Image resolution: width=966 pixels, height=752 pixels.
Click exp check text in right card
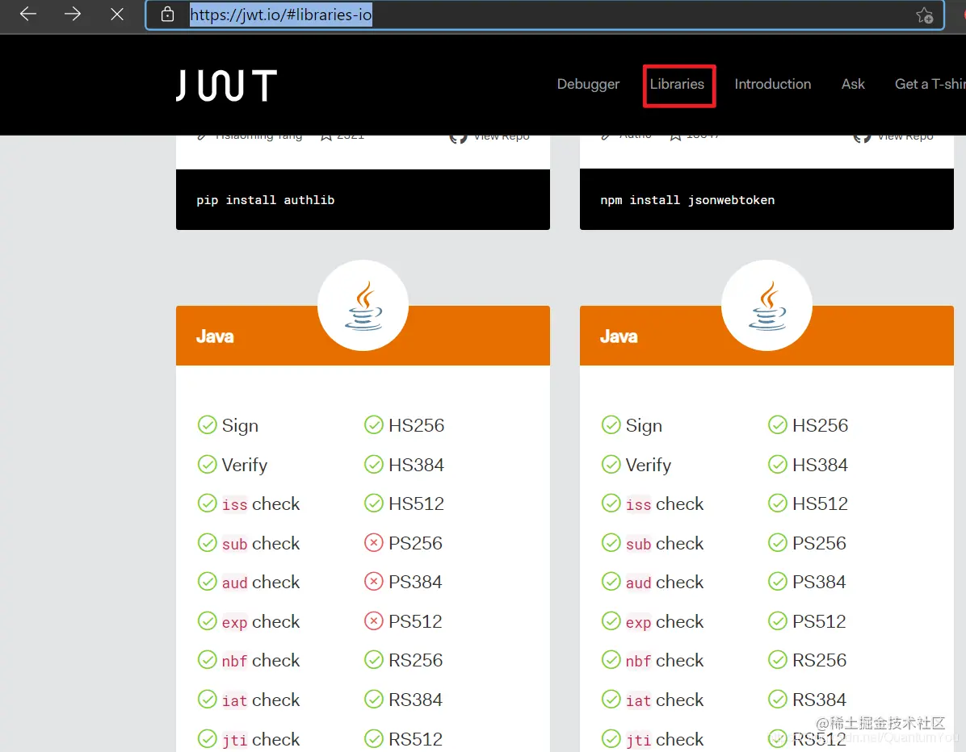[665, 621]
